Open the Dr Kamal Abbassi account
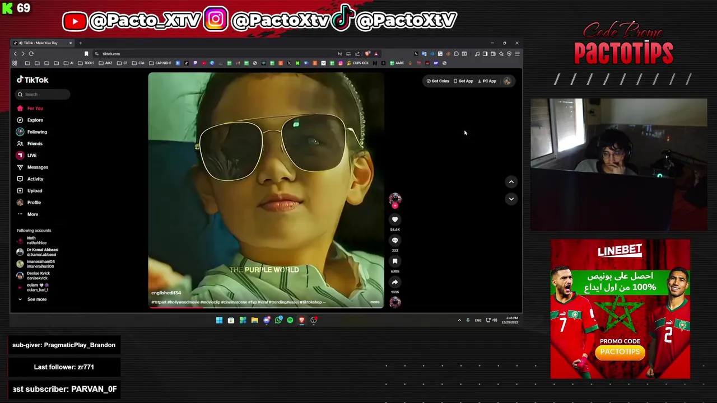 pos(38,252)
